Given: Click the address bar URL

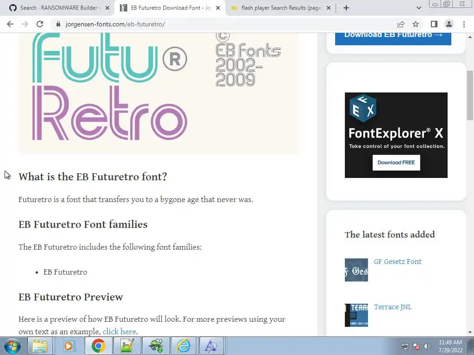Looking at the screenshot, I should click(x=115, y=24).
